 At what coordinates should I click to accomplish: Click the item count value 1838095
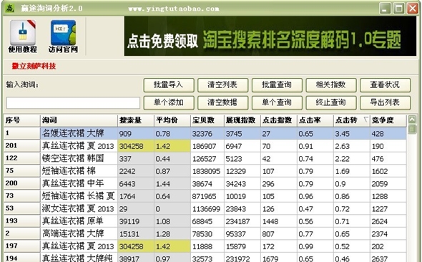pyautogui.click(x=206, y=171)
